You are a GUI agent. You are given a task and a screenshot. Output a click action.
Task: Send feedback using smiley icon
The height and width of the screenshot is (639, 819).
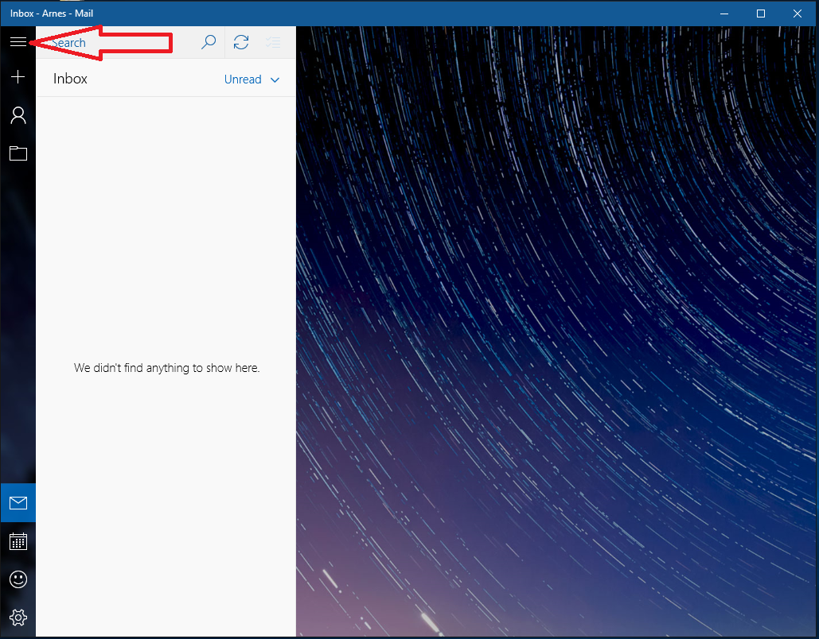click(18, 579)
